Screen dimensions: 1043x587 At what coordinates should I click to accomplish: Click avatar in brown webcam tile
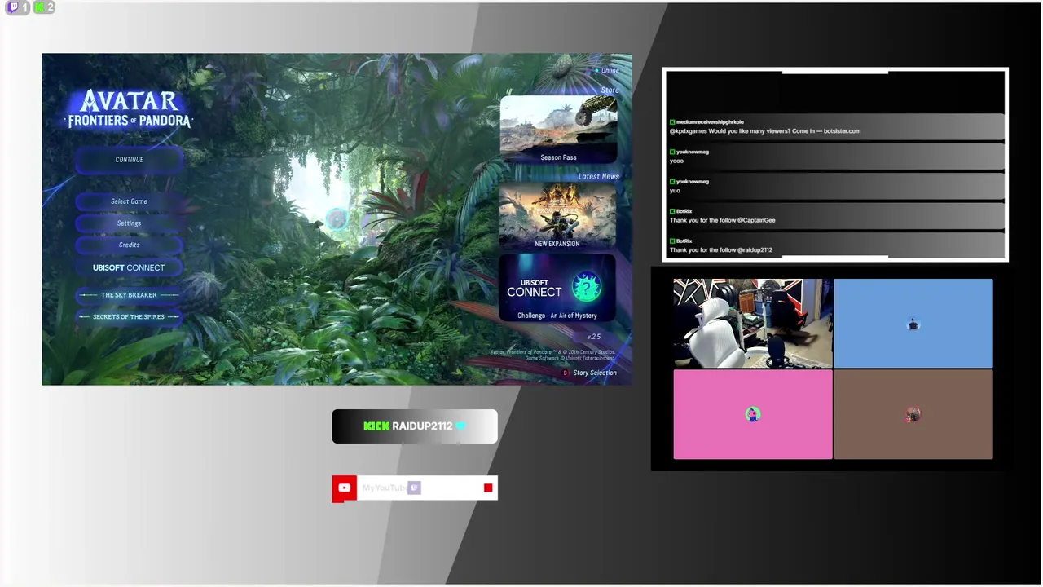coord(913,416)
